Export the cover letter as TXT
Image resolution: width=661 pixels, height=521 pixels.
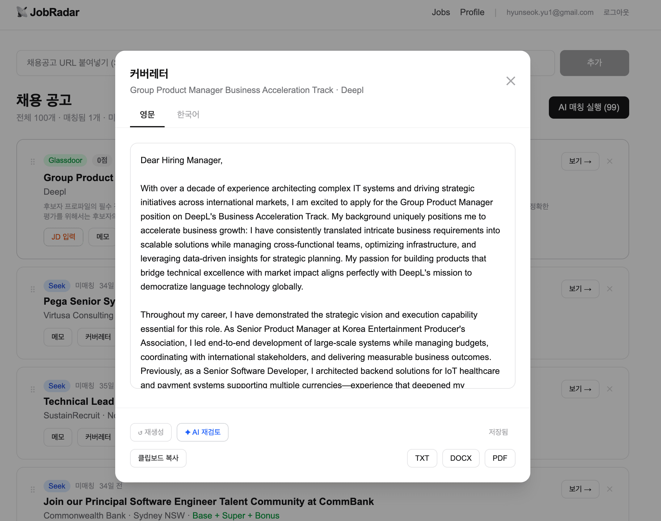(422, 458)
